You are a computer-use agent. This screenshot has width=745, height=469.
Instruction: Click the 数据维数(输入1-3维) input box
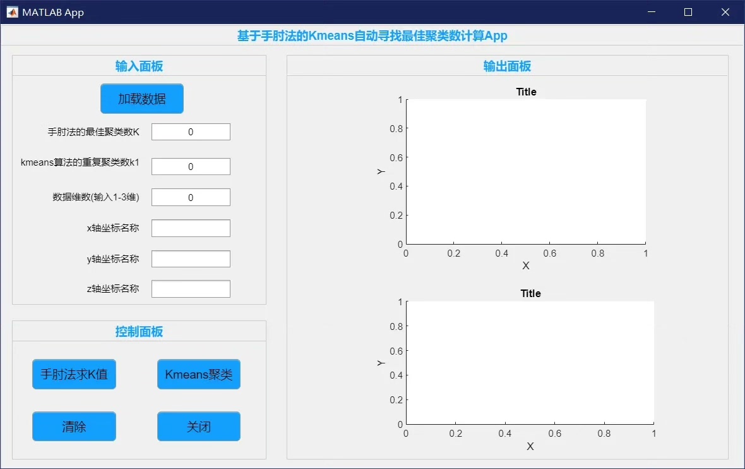click(x=191, y=197)
